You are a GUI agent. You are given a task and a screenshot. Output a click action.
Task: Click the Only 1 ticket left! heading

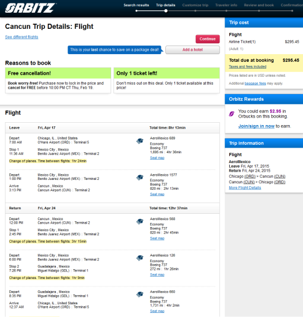point(137,73)
